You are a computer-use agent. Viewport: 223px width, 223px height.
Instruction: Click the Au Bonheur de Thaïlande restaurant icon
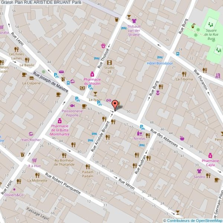coord(64,155)
